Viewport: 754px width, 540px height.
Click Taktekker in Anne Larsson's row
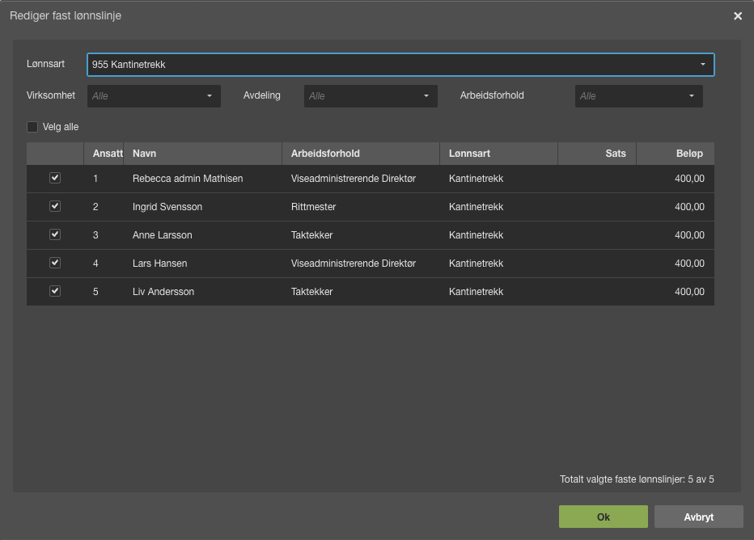pyautogui.click(x=311, y=235)
